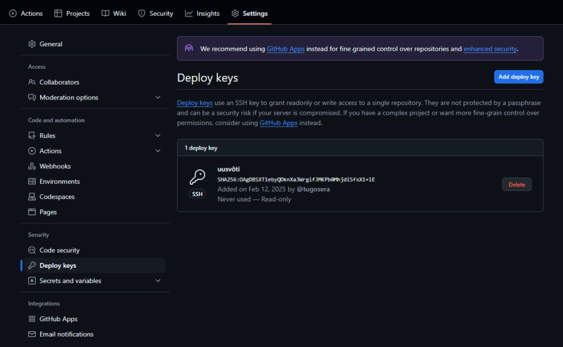Click the Secrets and variables asterisk icon
Viewport: 563px width, 347px height.
click(32, 280)
